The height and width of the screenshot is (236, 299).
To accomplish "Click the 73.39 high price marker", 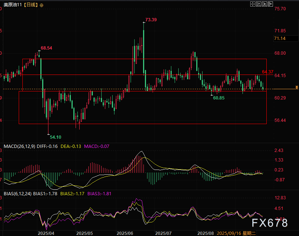I will point(151,19).
